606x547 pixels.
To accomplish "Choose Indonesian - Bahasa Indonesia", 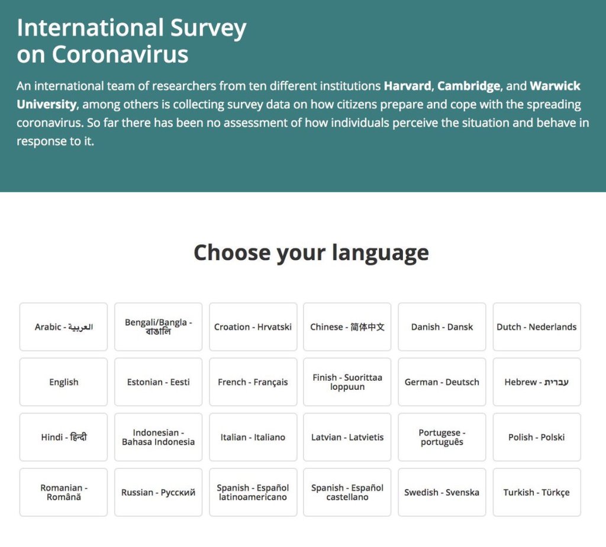I will pos(158,437).
